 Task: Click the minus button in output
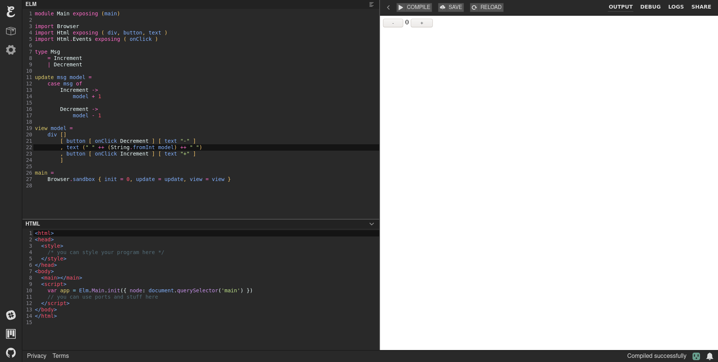pos(393,23)
